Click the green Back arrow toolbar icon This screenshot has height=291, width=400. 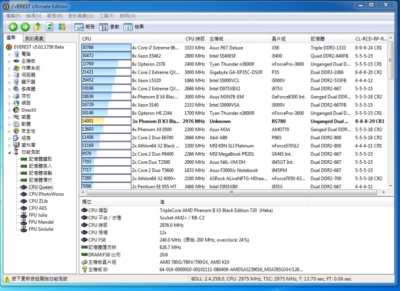[13, 27]
